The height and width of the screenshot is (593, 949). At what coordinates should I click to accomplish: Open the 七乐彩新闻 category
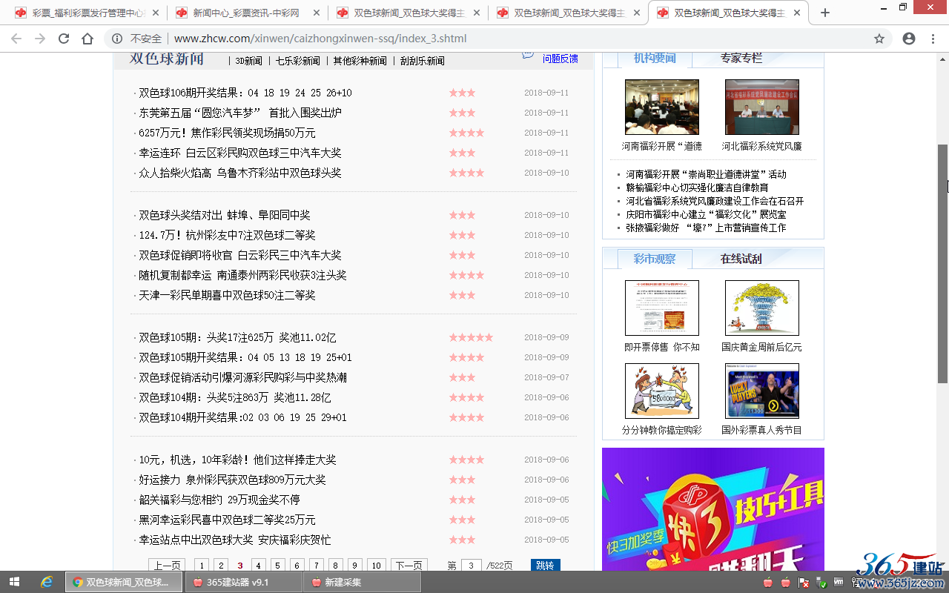point(298,61)
